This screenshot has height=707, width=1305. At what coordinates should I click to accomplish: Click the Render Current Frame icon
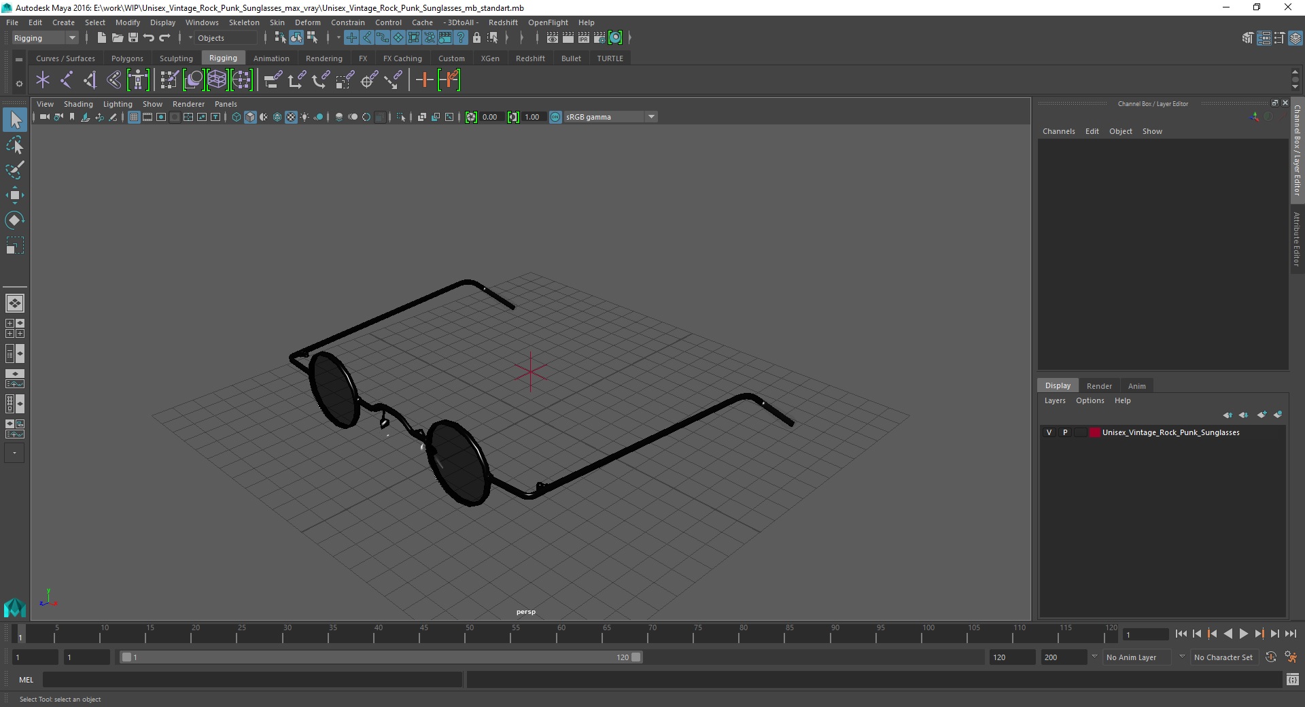point(568,38)
